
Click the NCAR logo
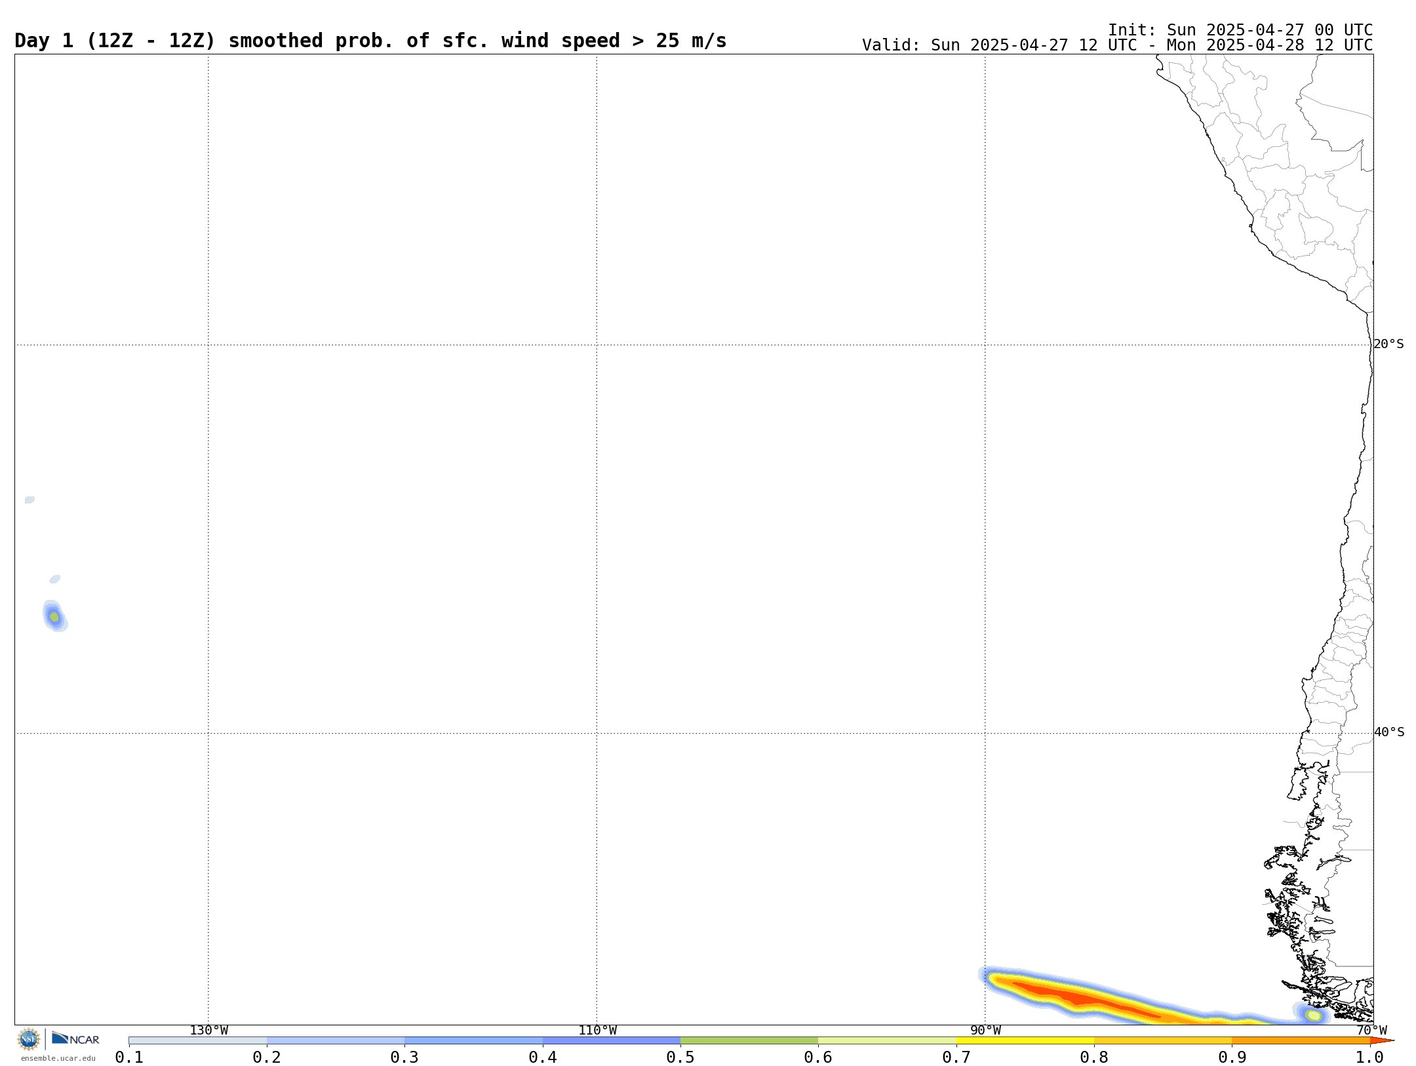pyautogui.click(x=75, y=1038)
